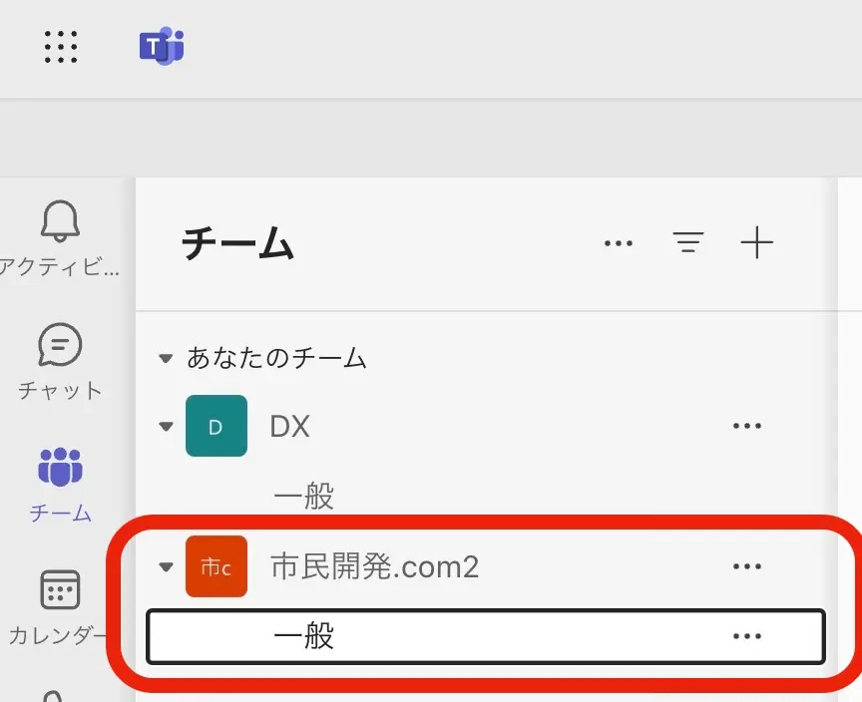The width and height of the screenshot is (862, 702).
Task: Open more options in チーム header
Action: [x=619, y=242]
